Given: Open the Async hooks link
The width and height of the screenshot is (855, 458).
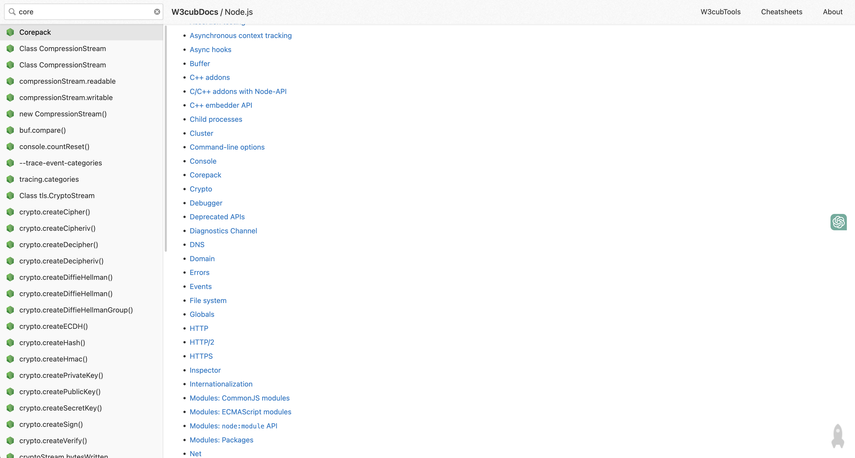Looking at the screenshot, I should pos(210,50).
